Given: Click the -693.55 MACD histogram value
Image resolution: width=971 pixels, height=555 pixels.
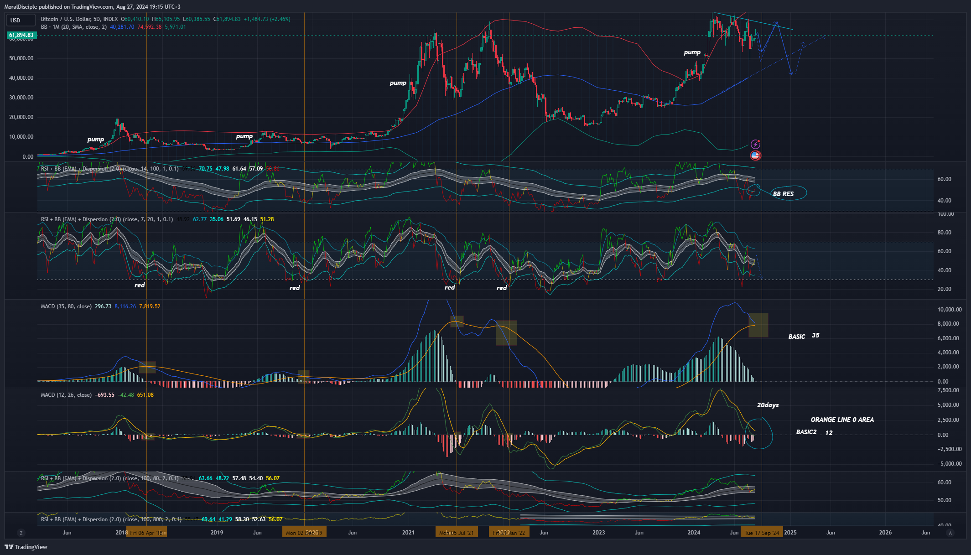Looking at the screenshot, I should tap(104, 395).
